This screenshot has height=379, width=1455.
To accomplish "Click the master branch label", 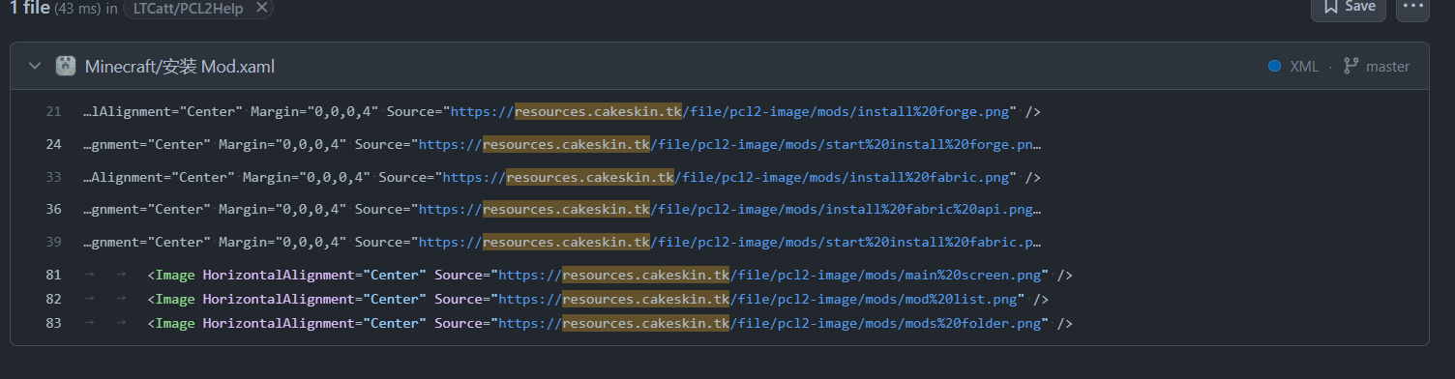I will coord(1387,67).
